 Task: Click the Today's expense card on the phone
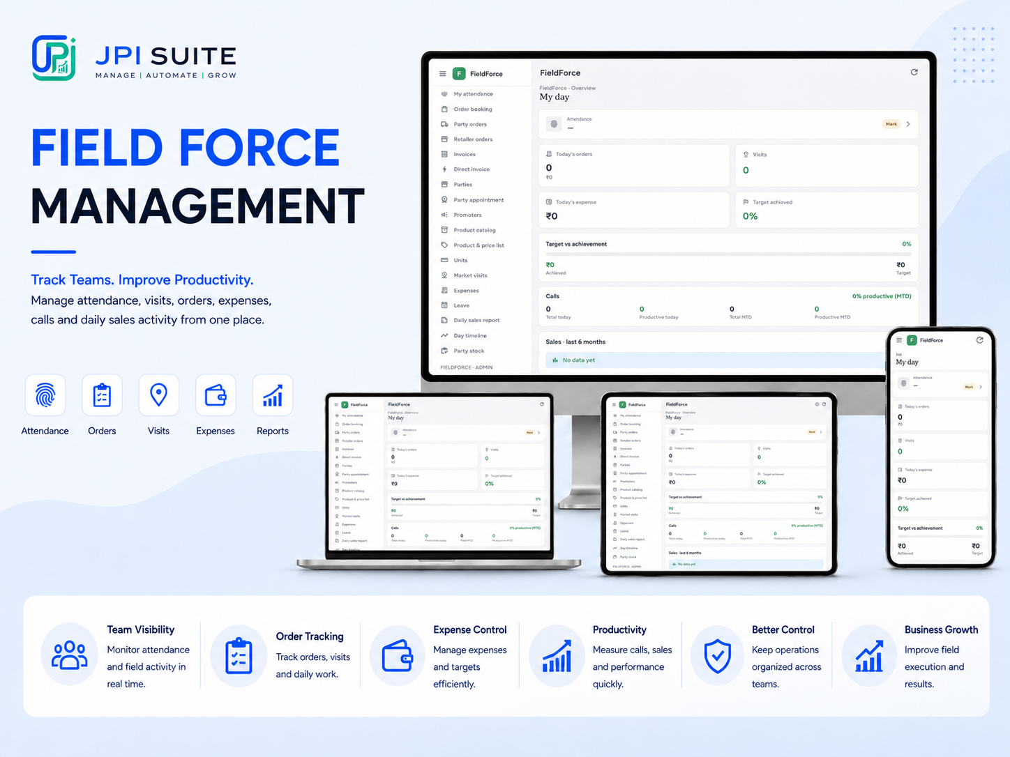[940, 475]
